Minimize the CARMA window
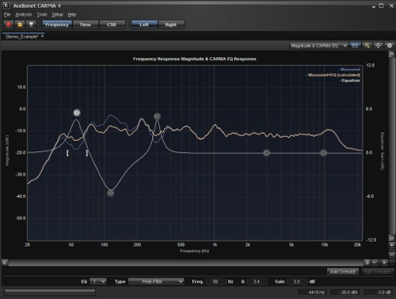Image resolution: width=396 pixels, height=299 pixels. 374,6
